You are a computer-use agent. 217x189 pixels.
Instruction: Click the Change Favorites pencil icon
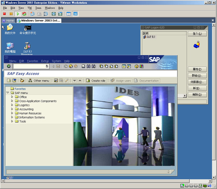[67, 81]
